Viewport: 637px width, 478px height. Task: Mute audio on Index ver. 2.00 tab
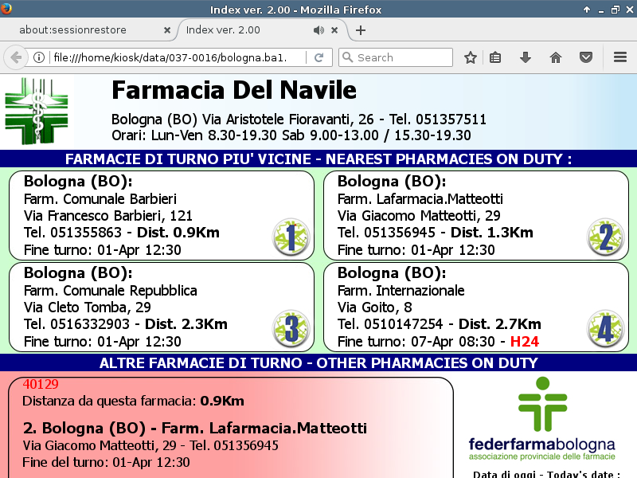pos(318,30)
